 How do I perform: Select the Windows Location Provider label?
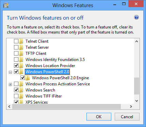coord(50,66)
